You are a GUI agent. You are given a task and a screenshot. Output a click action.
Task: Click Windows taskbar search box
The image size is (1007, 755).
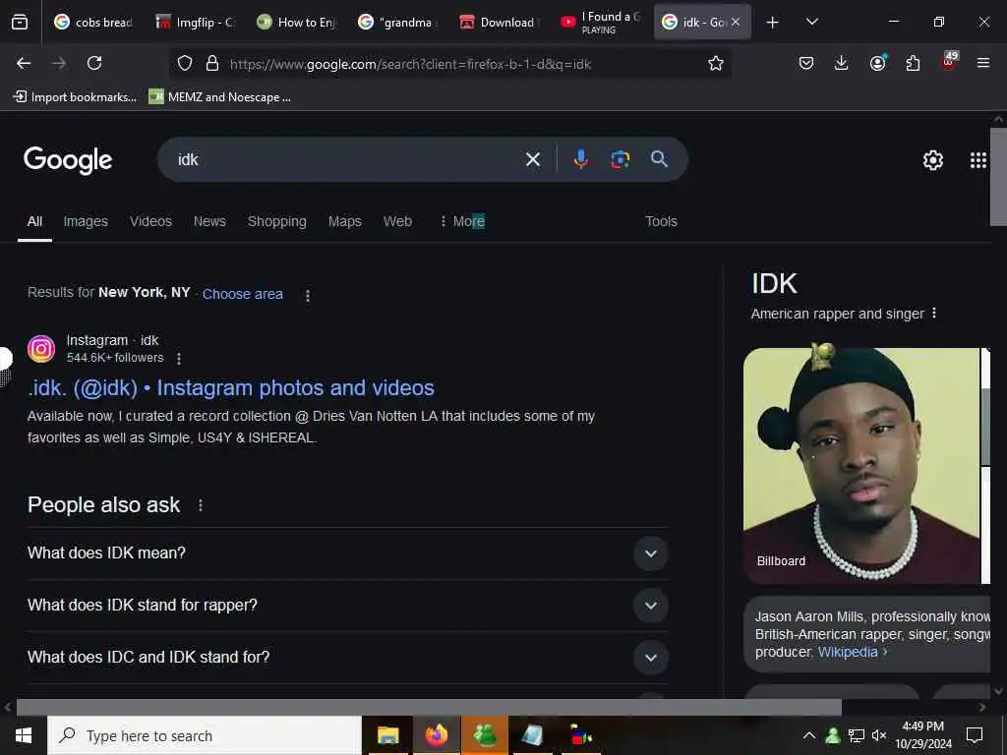click(x=205, y=735)
